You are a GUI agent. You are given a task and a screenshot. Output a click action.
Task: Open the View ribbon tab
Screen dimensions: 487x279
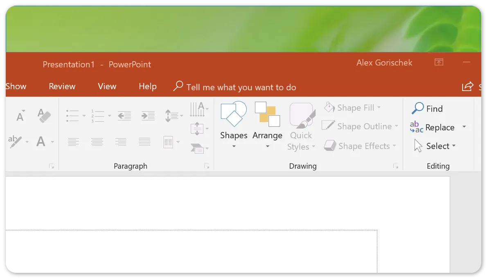107,86
